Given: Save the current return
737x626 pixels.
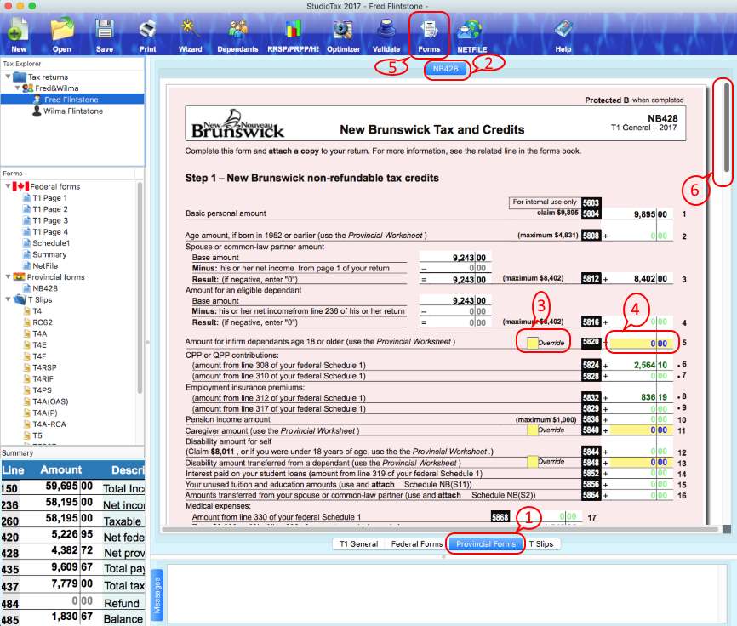Looking at the screenshot, I should (x=105, y=34).
